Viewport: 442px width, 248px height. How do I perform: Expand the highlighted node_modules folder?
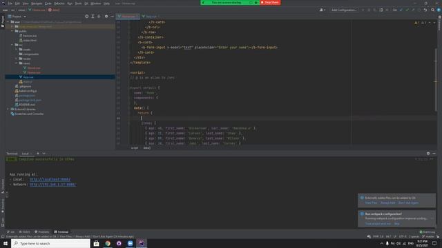tap(12, 26)
